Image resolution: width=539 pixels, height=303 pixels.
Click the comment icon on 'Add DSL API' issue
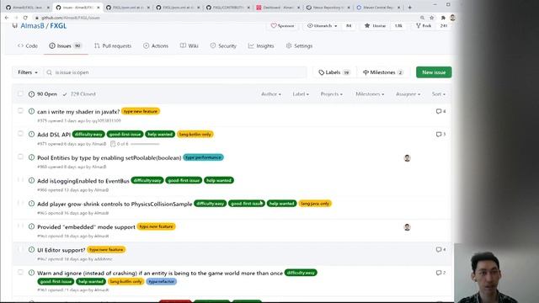[x=439, y=135]
